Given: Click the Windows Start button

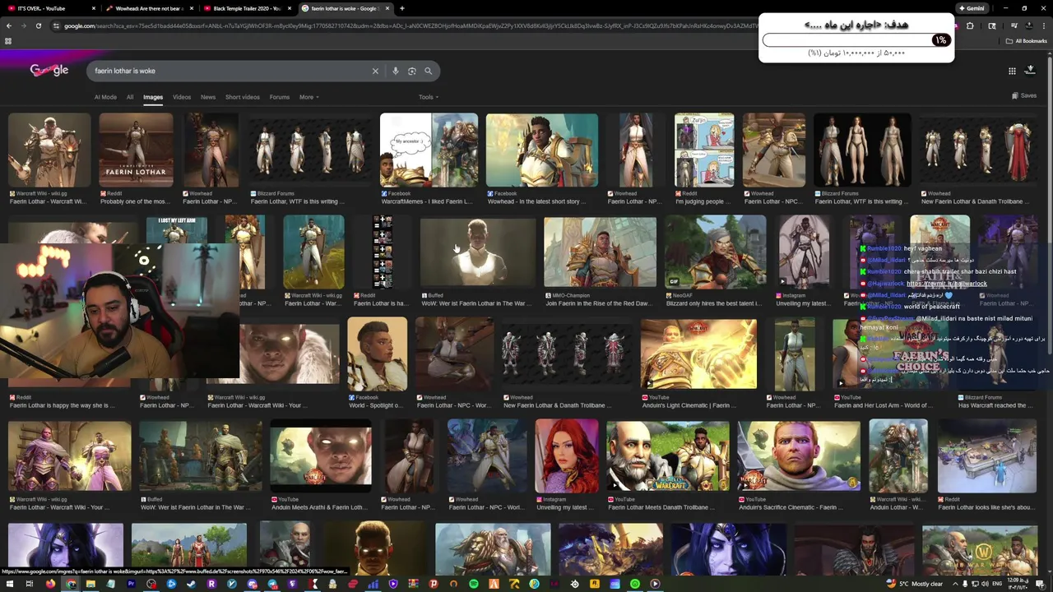Looking at the screenshot, I should (9, 584).
